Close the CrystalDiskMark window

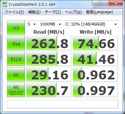116,3
